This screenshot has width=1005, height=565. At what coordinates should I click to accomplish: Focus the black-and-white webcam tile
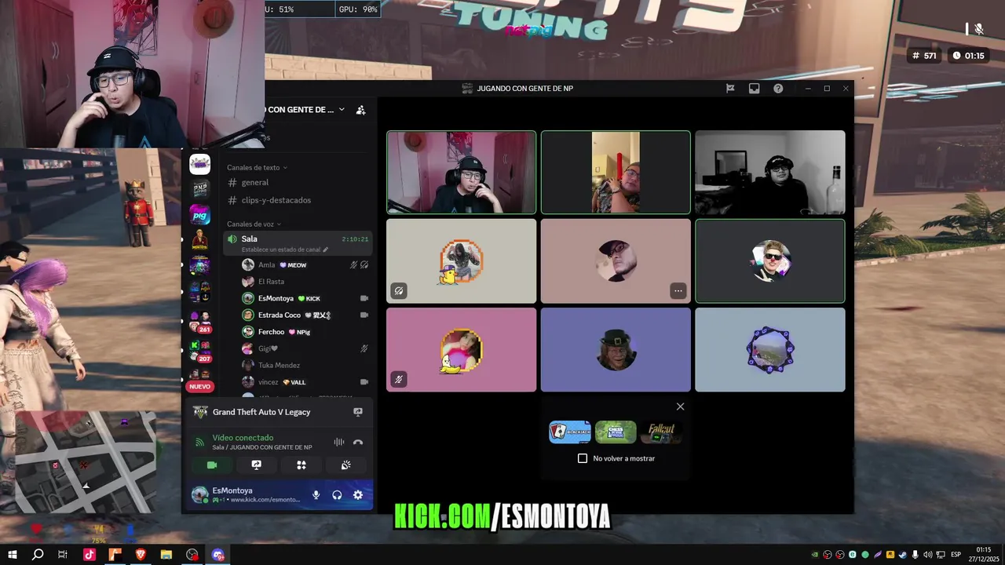(770, 172)
